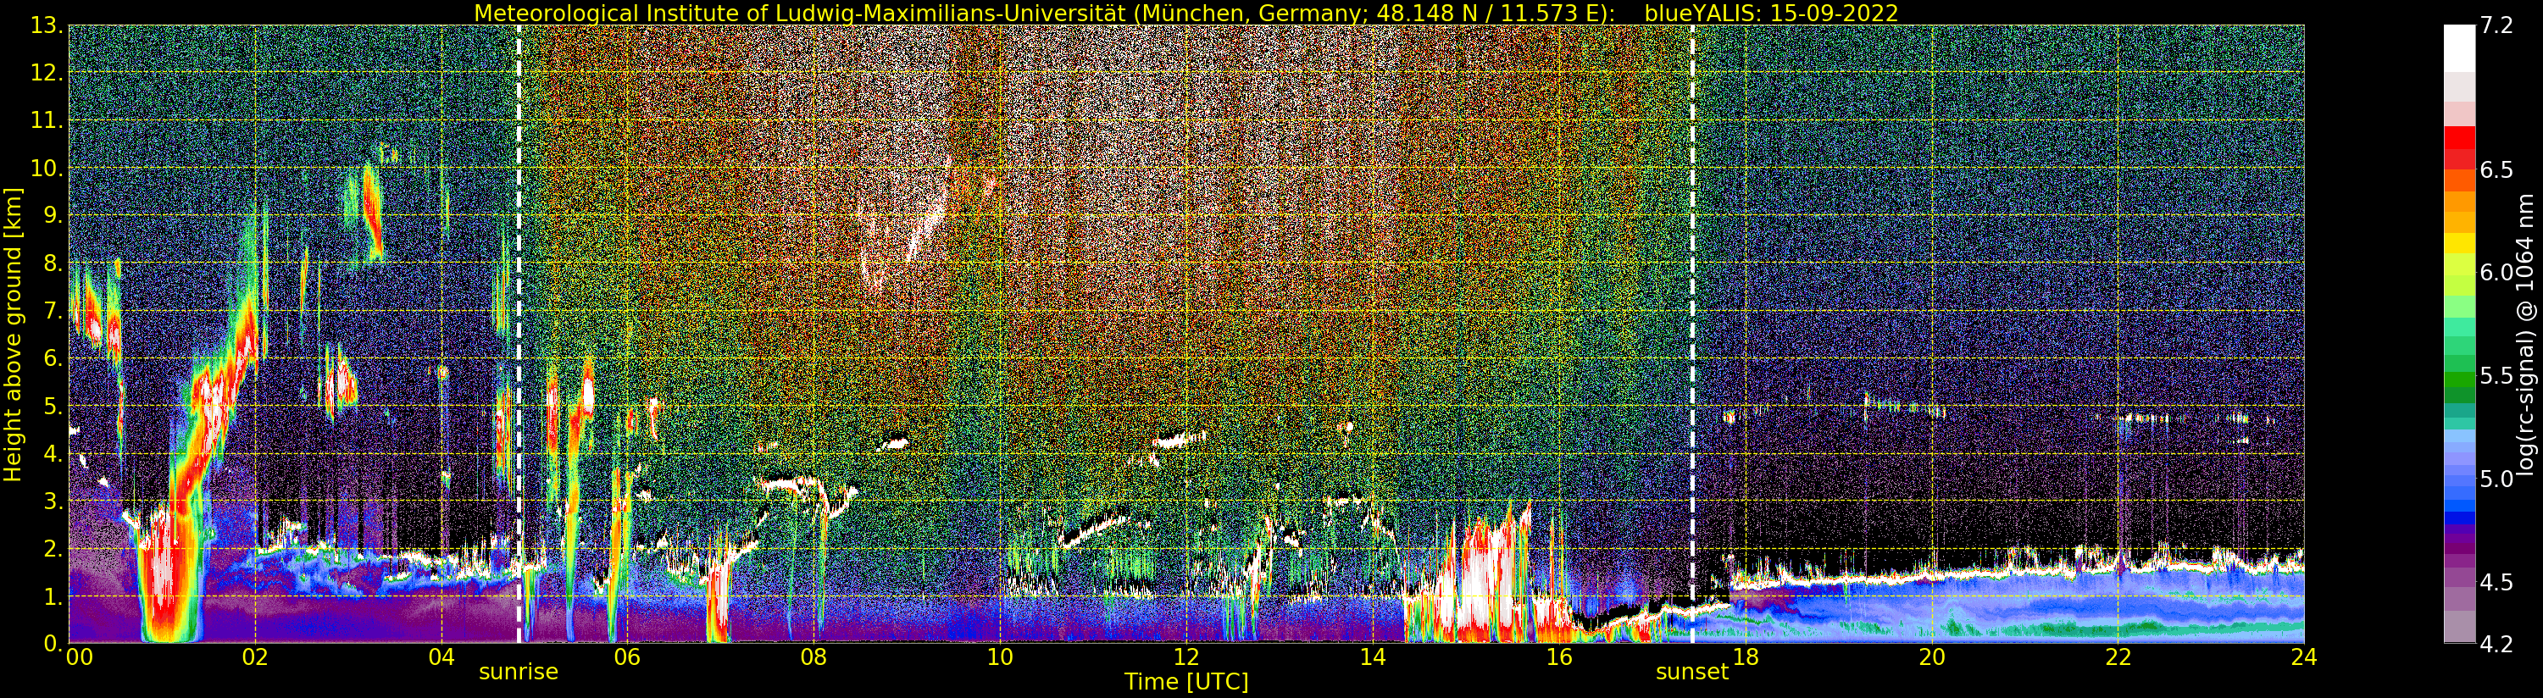
Task: Click the time axis tick '22'
Action: [x=2118, y=656]
